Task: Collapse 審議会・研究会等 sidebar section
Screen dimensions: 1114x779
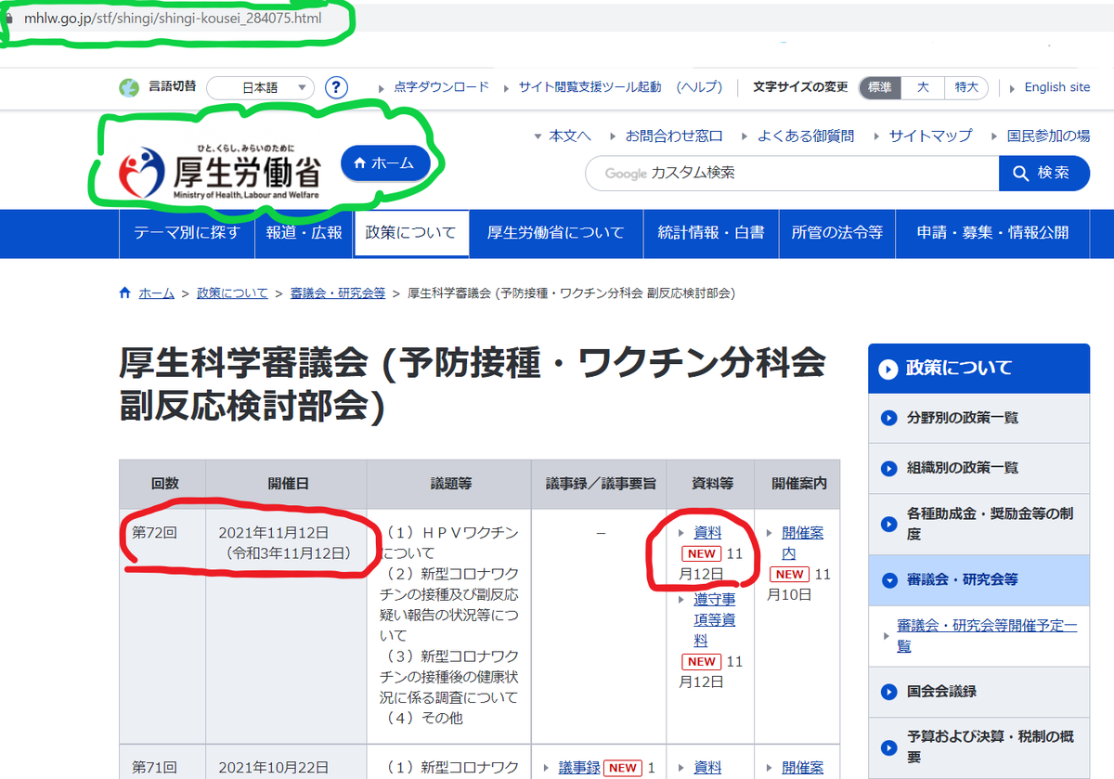Action: pos(978,579)
